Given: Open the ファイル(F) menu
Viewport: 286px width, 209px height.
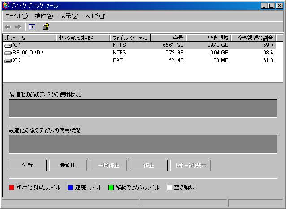Looking at the screenshot, I should [x=17, y=16].
